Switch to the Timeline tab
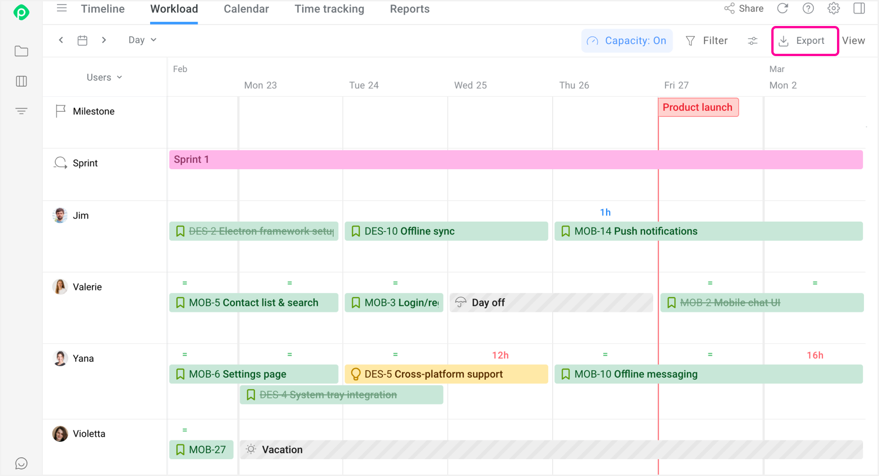Screen dimensions: 879x476 [x=103, y=9]
